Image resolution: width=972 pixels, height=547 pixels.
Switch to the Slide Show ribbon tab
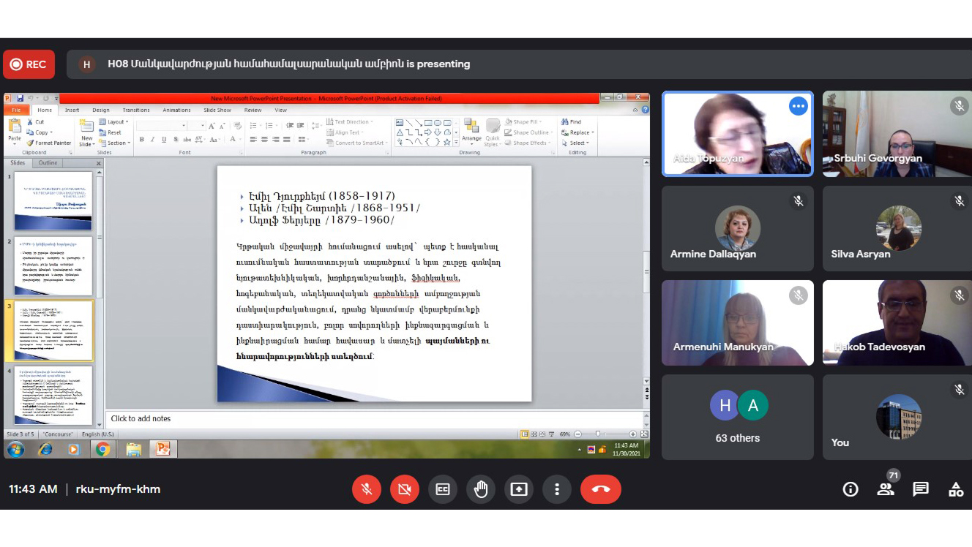(217, 110)
